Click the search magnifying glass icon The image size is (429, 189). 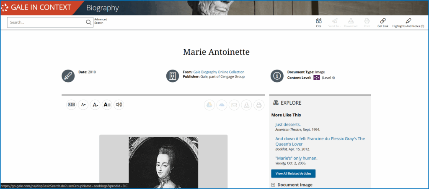pyautogui.click(x=88, y=23)
